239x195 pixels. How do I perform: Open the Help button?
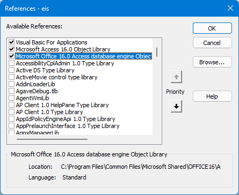pyautogui.click(x=212, y=96)
